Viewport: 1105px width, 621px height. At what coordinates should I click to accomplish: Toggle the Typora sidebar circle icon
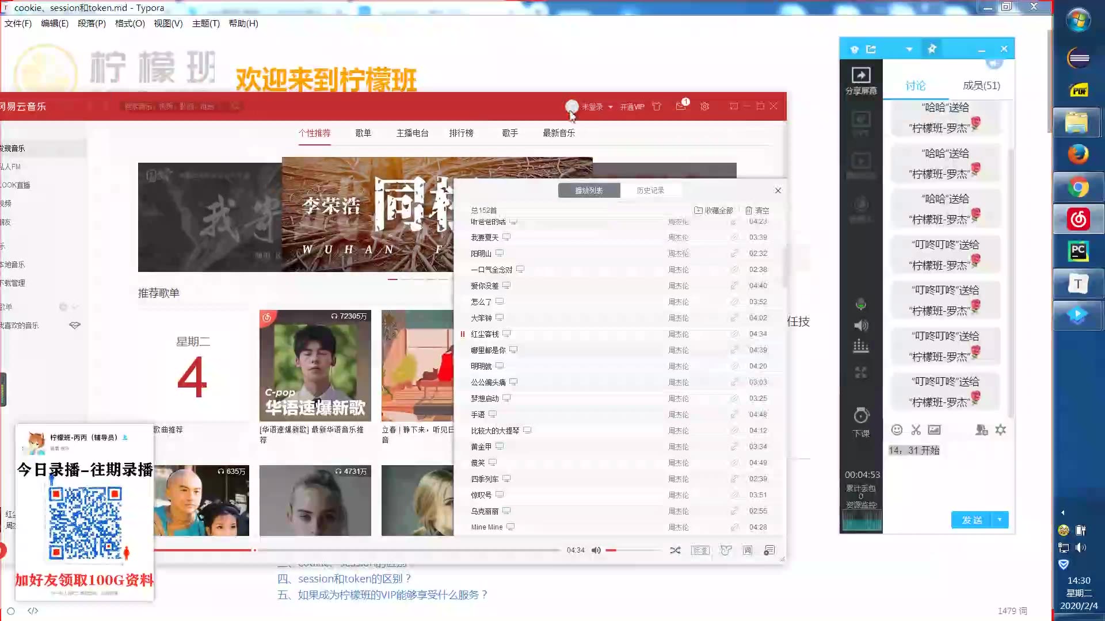[10, 611]
